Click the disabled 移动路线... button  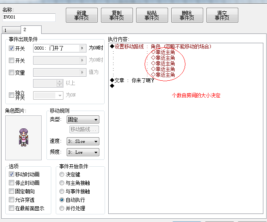(x=84, y=129)
